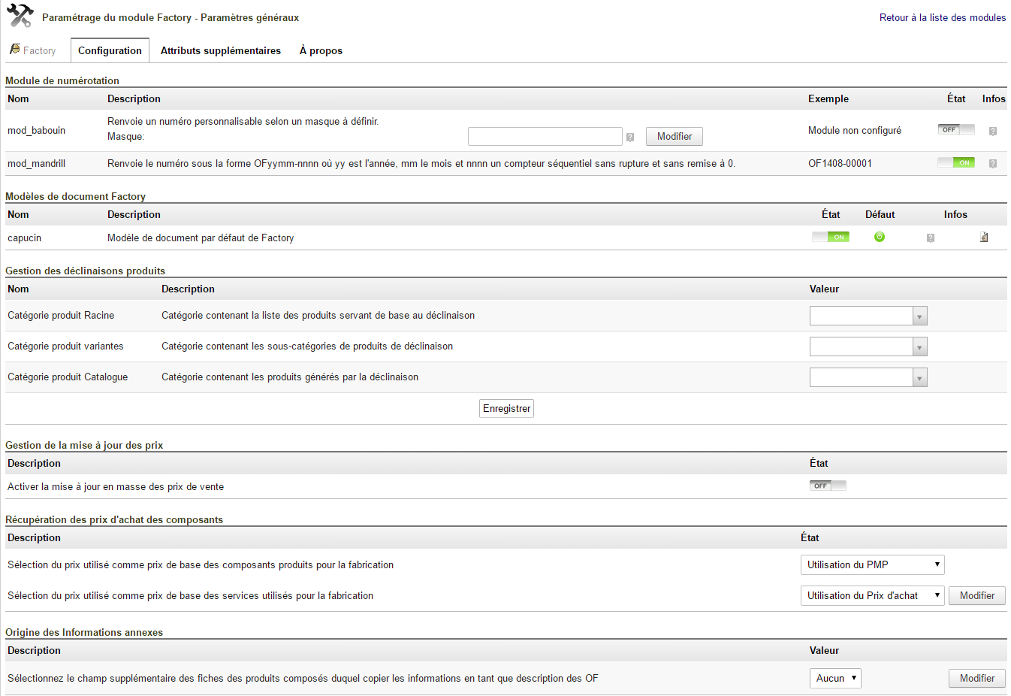Enable mass update of sale prices
This screenshot has width=1011, height=696.
point(828,486)
